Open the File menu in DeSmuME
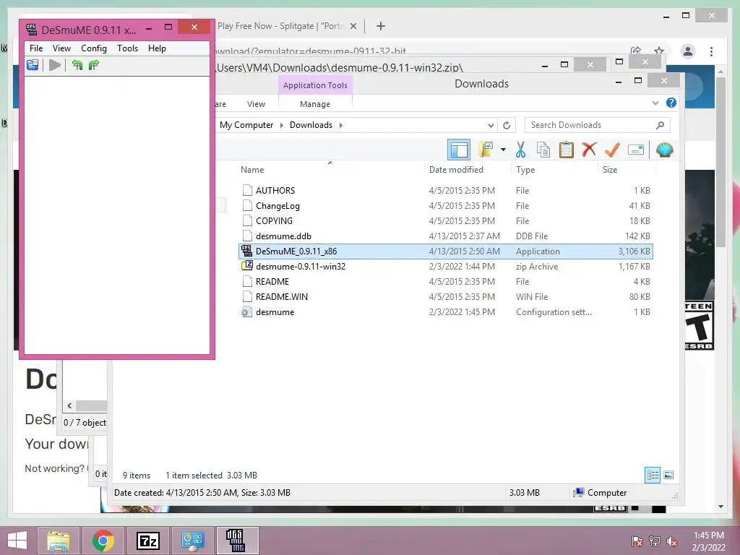 click(x=36, y=48)
